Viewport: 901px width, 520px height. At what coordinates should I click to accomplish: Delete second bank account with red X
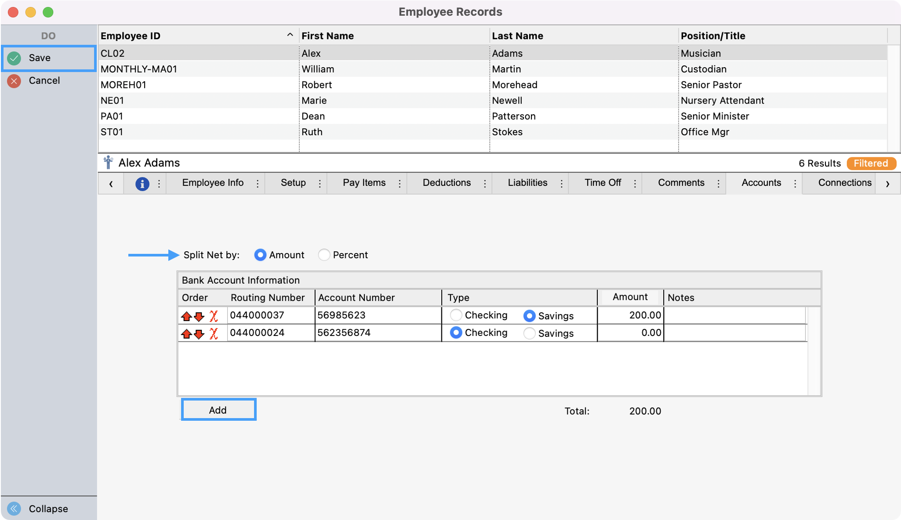pyautogui.click(x=214, y=334)
